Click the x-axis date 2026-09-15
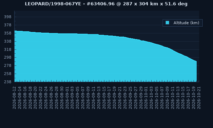The height and width of the screenshot is (128, 213). 104,98
